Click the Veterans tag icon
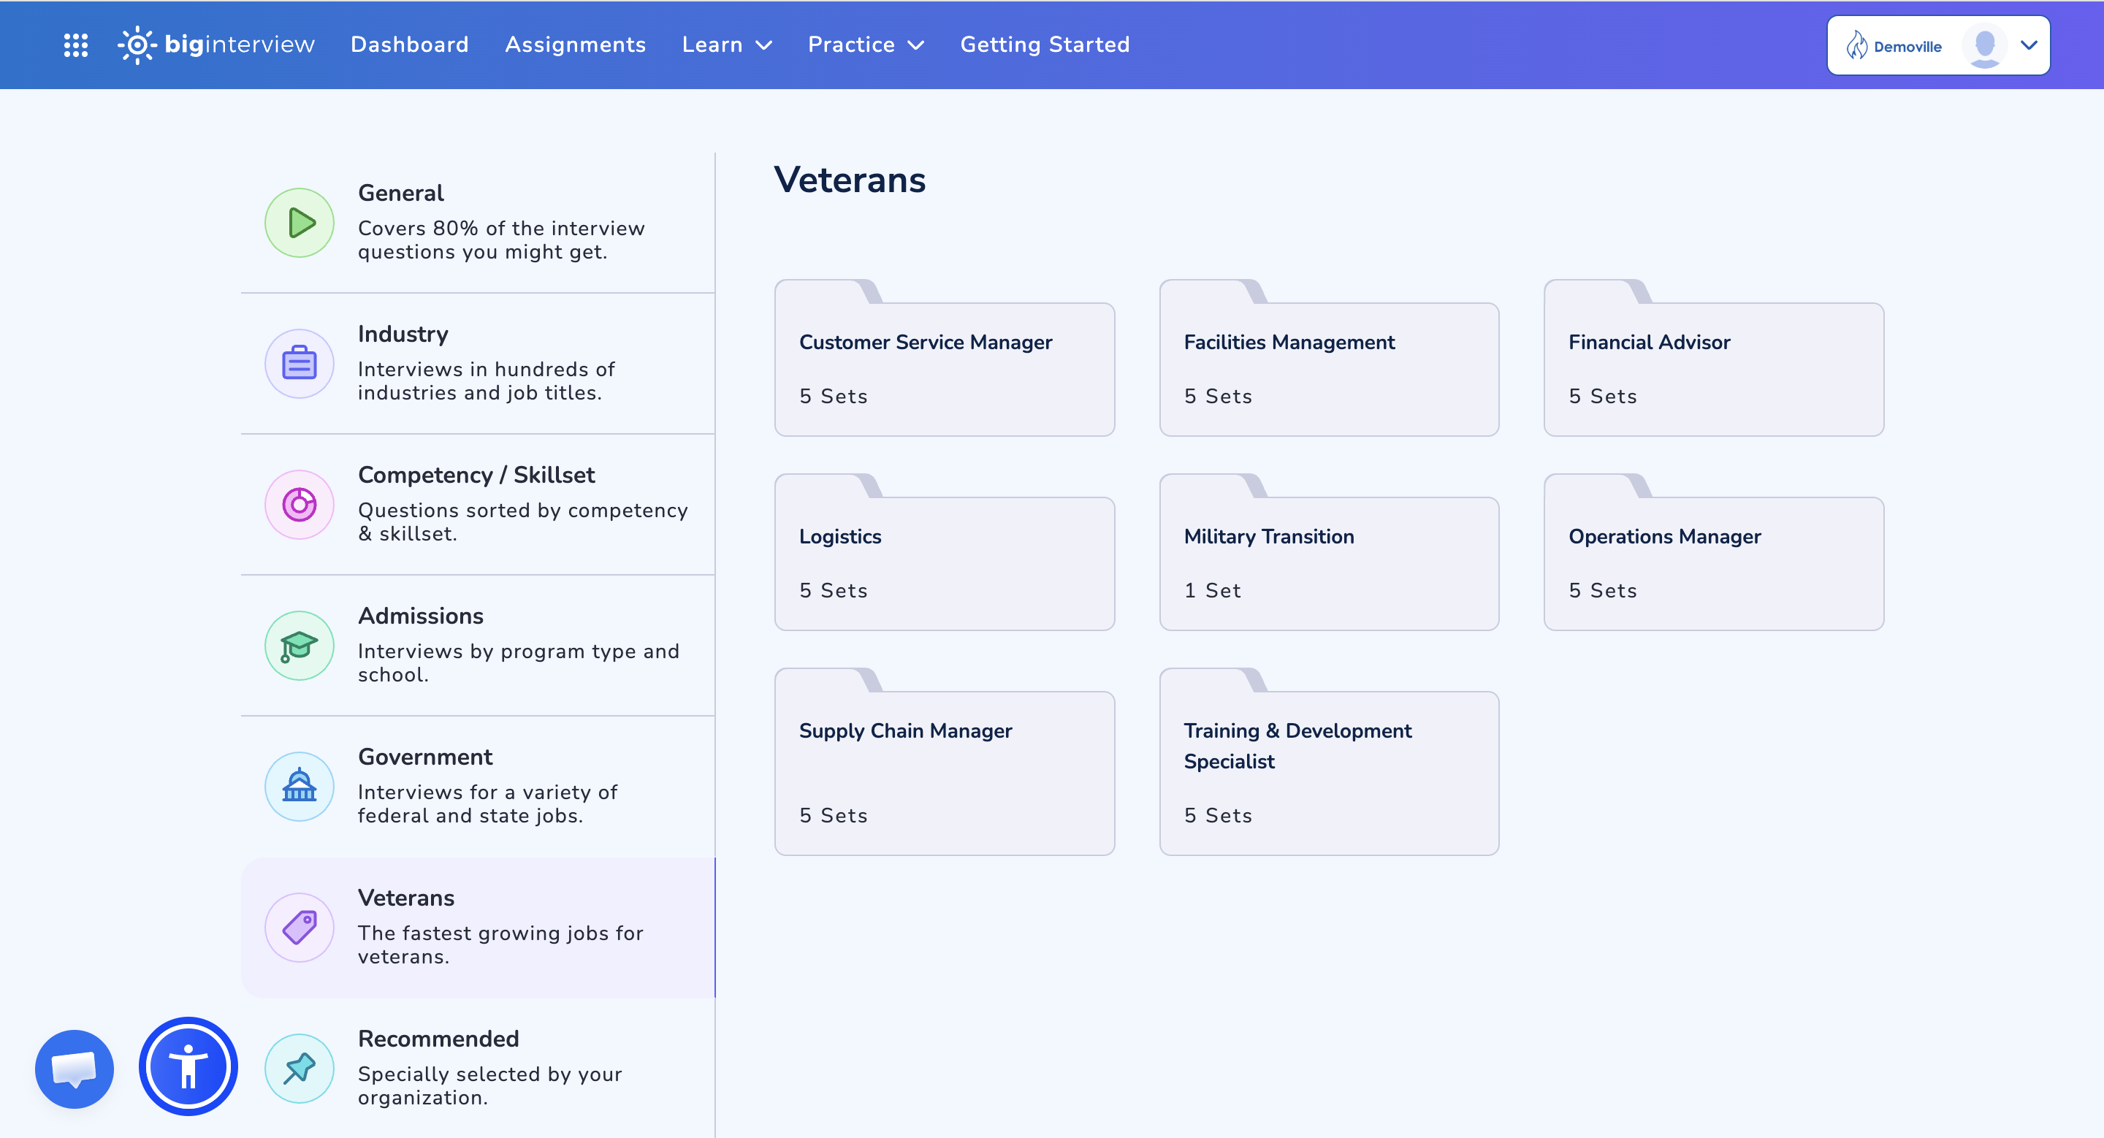 coord(299,927)
